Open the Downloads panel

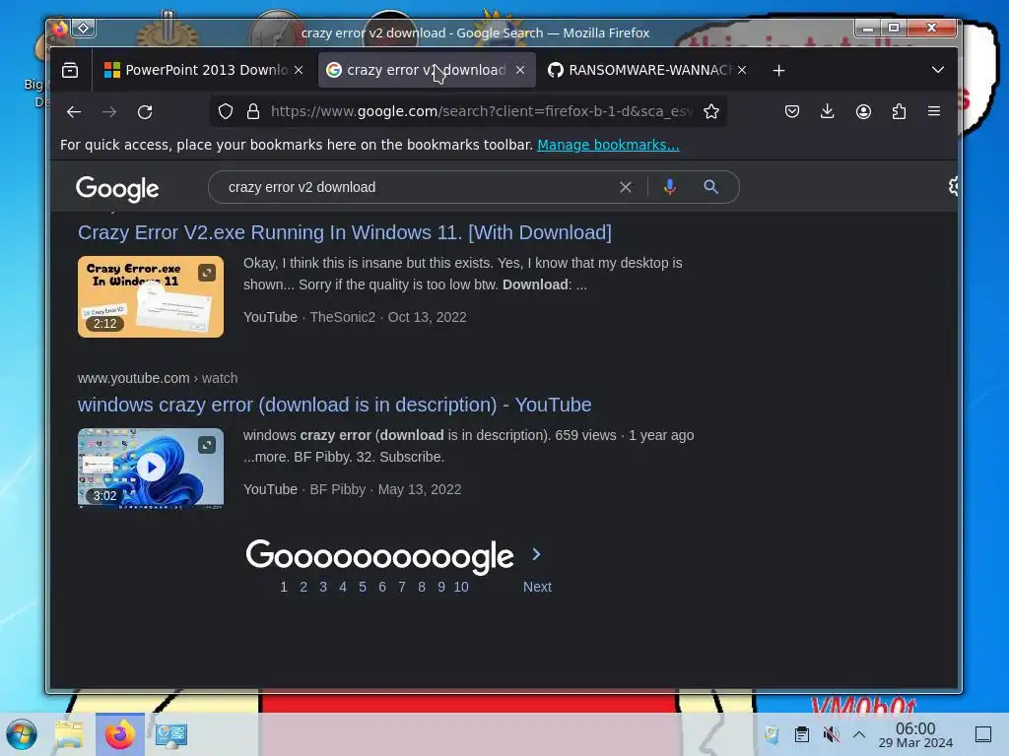pos(828,112)
